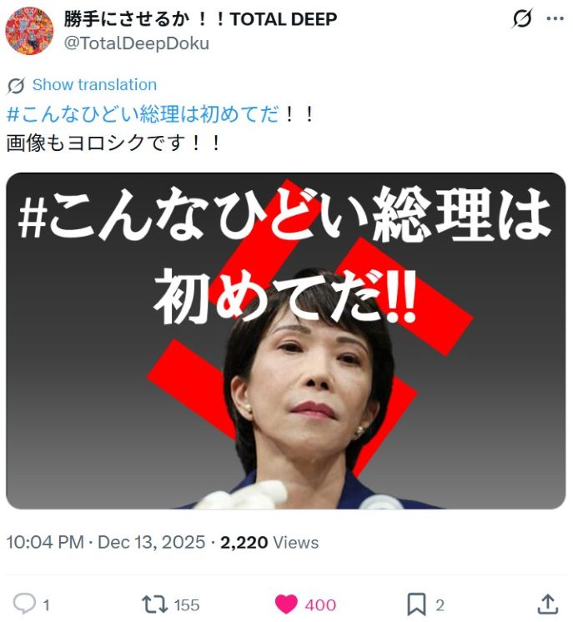Image resolution: width=573 pixels, height=622 pixels.
Task: Click the Grok icon beside Show translation
Action: (16, 85)
